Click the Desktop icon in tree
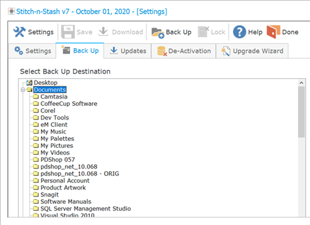Image resolution: width=310 pixels, height=225 pixels. point(30,82)
